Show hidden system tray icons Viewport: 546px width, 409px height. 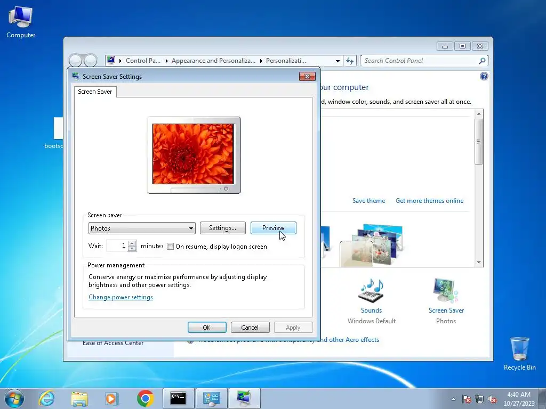[x=453, y=399]
